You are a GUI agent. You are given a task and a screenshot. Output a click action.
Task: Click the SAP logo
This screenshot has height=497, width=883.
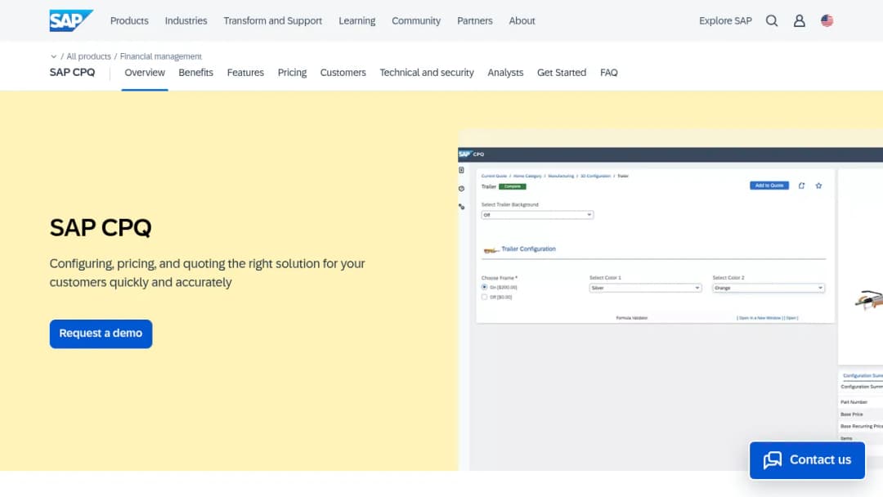(x=71, y=20)
